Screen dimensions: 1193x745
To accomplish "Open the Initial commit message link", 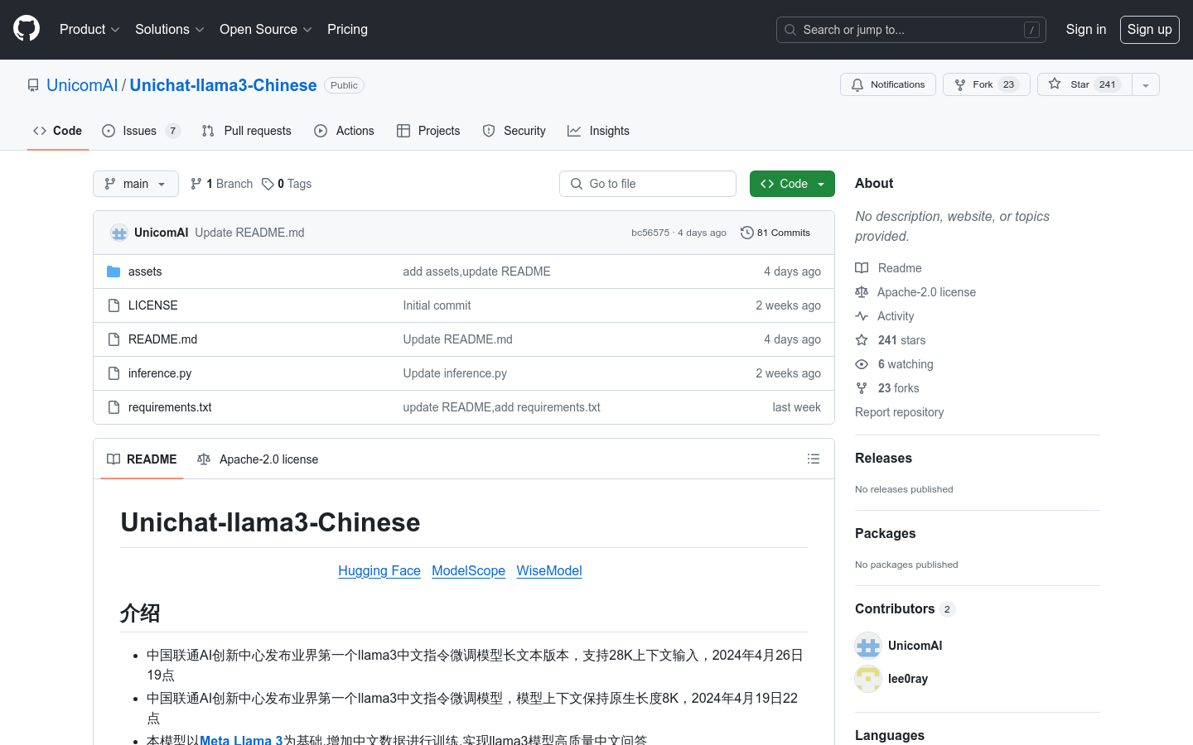I will pyautogui.click(x=437, y=305).
